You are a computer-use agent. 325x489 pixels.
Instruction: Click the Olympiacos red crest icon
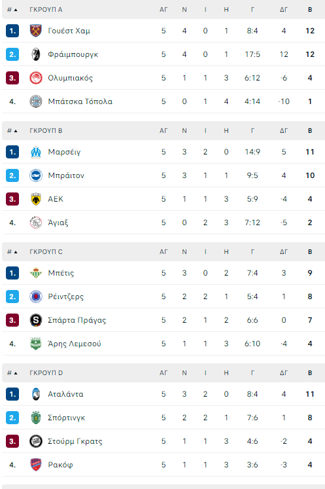point(36,78)
